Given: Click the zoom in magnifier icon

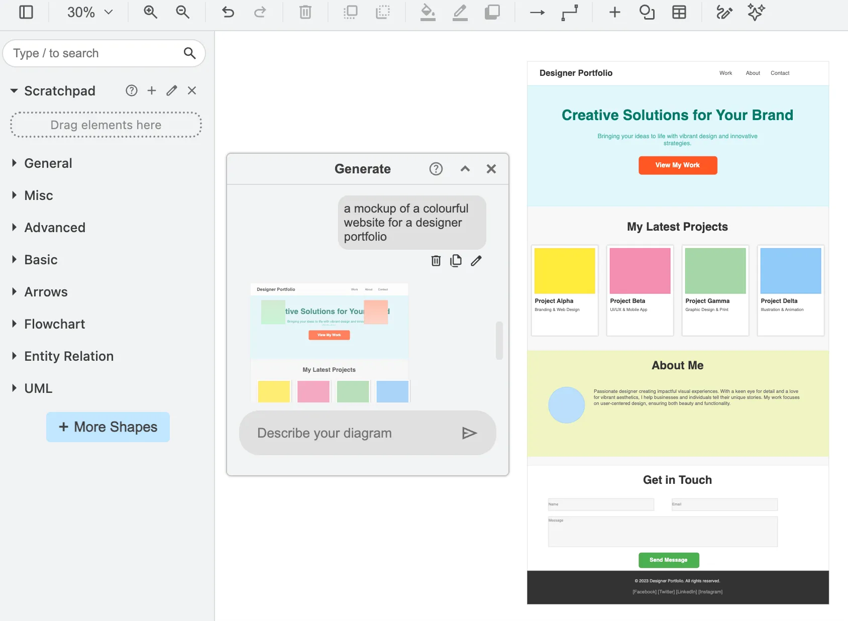Looking at the screenshot, I should pyautogui.click(x=150, y=12).
